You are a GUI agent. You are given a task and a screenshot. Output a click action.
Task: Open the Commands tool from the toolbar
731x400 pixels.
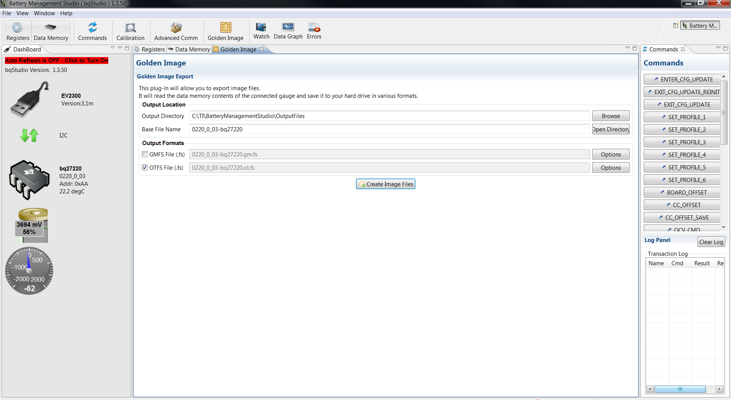pos(92,31)
